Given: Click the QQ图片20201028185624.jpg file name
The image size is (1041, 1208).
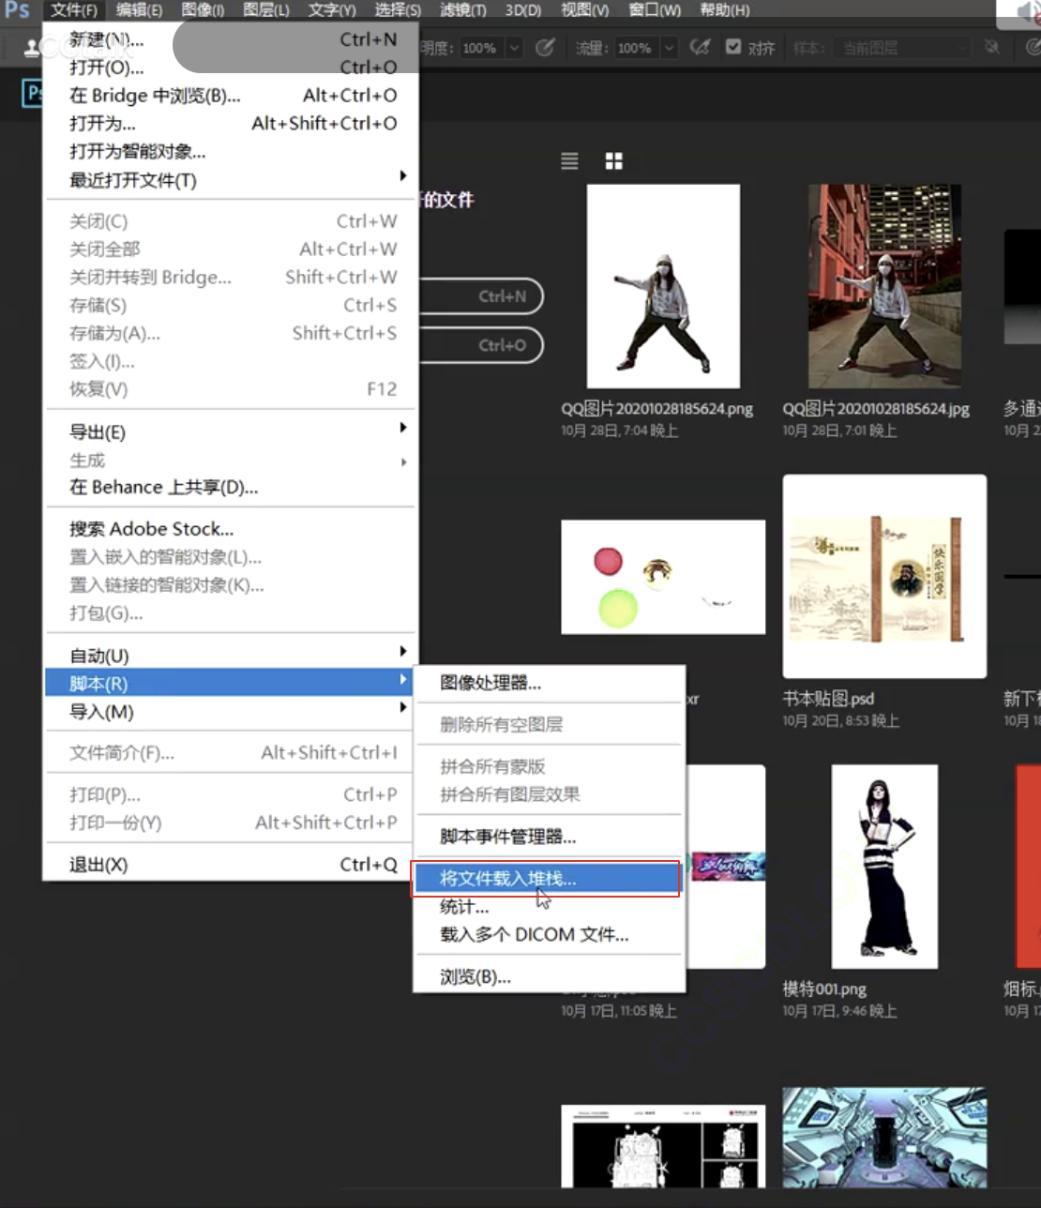Looking at the screenshot, I should point(876,409).
